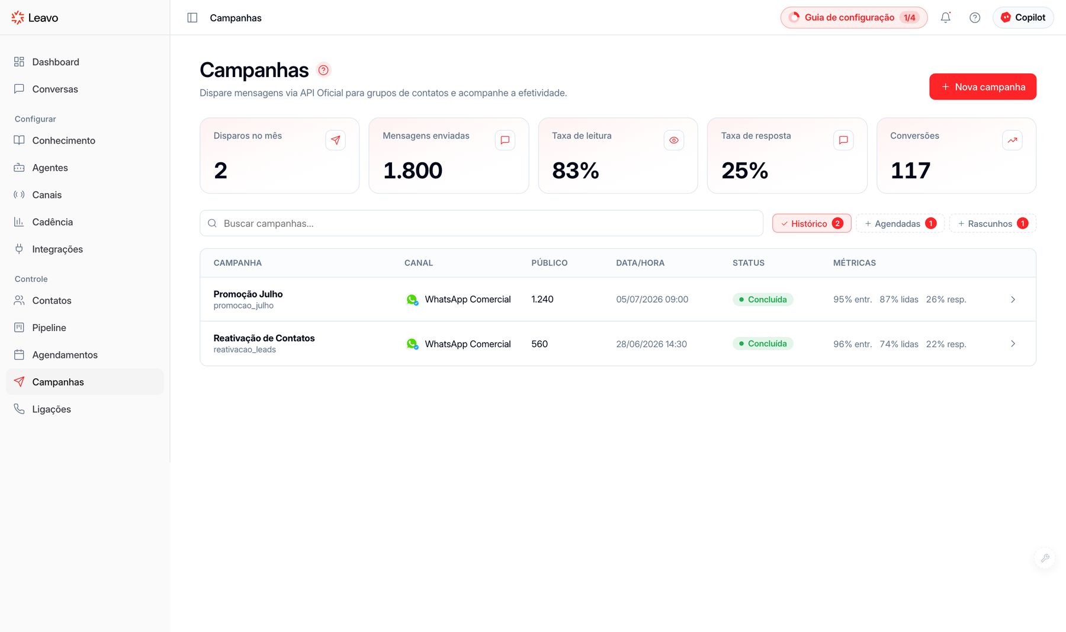This screenshot has width=1066, height=632.
Task: Toggle the Histórico filter chip
Action: tap(812, 223)
